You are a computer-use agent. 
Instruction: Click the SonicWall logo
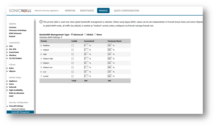20,11
